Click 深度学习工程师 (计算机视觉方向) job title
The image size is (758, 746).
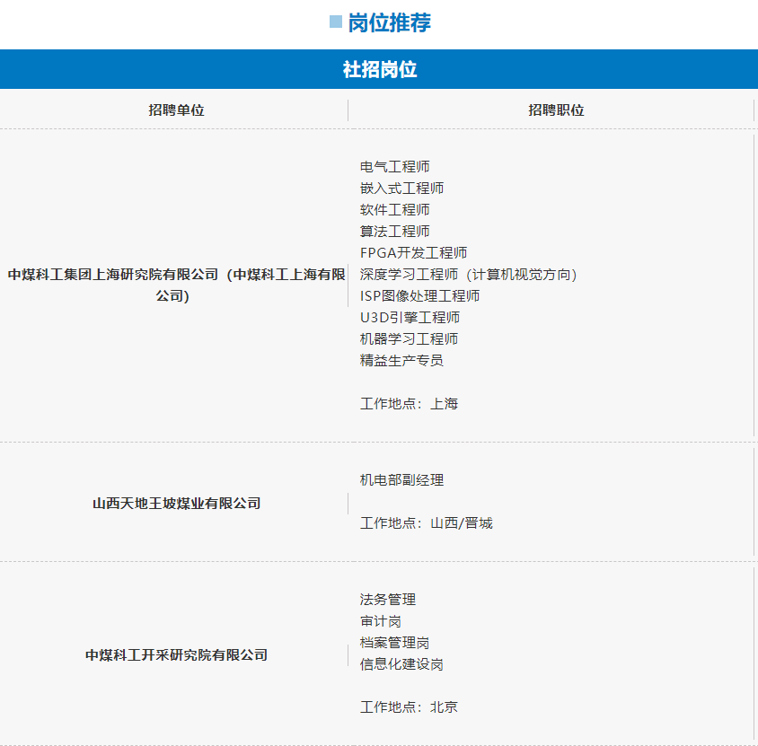469,275
